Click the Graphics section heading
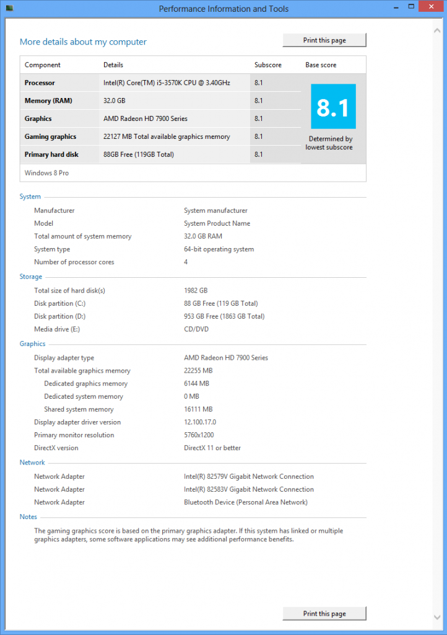This screenshot has height=635, width=447. pos(32,344)
